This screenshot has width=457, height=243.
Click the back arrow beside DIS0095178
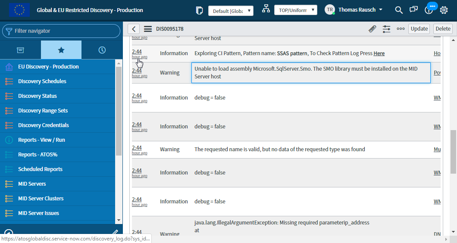[134, 29]
